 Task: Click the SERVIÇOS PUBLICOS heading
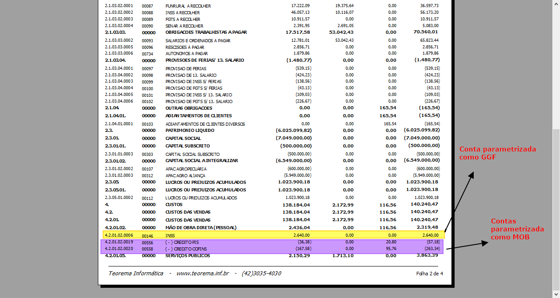click(188, 256)
